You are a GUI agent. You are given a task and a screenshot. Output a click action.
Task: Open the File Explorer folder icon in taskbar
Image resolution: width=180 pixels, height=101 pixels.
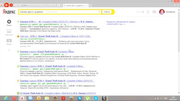coord(47,98)
